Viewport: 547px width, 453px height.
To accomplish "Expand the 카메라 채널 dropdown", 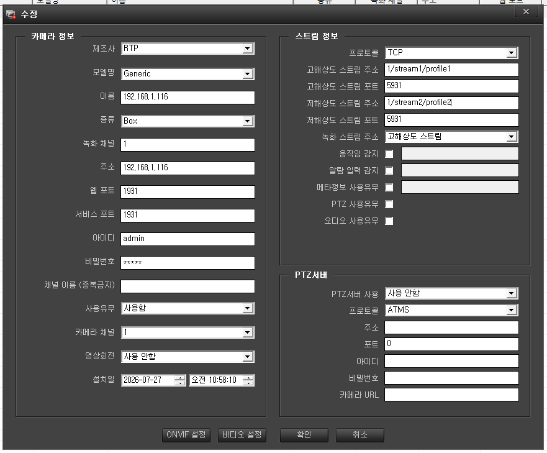I will pyautogui.click(x=248, y=332).
